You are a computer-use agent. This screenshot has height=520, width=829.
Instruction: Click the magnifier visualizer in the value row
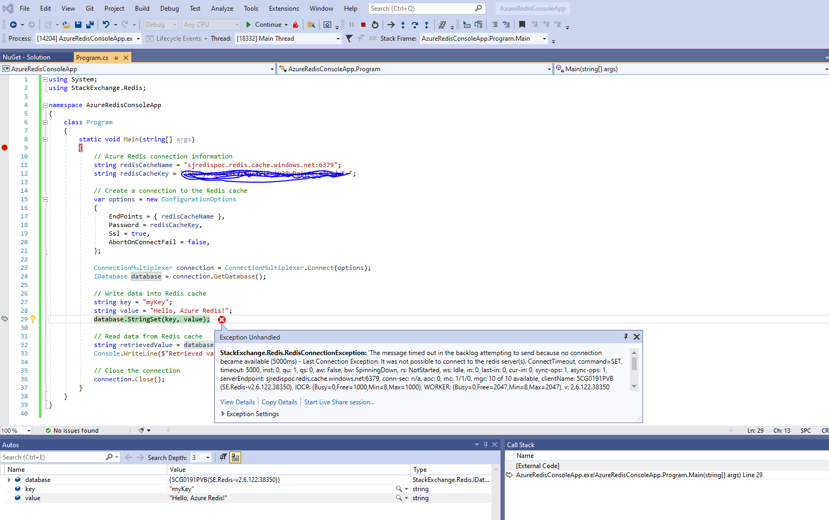[x=399, y=498]
